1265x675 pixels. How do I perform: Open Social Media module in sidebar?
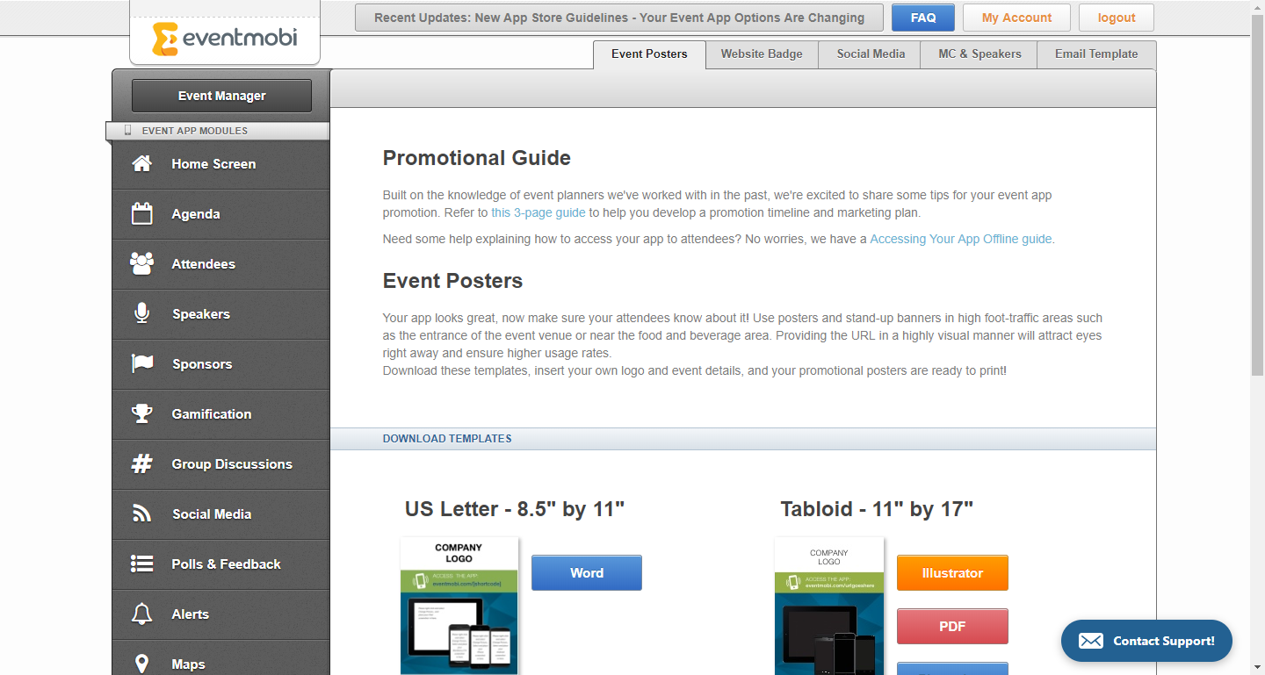[x=221, y=514]
